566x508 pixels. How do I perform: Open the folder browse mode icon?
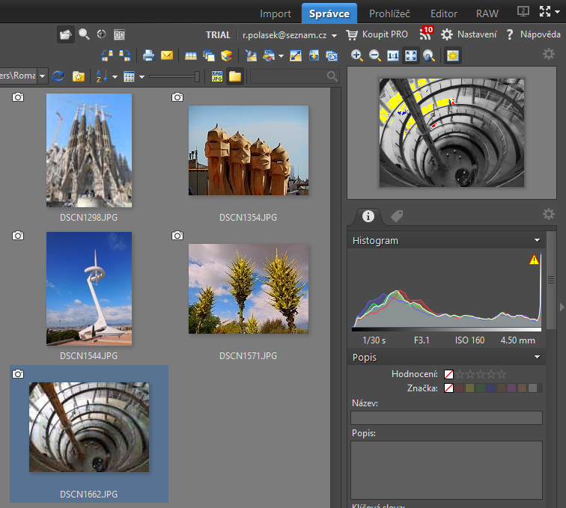click(66, 34)
